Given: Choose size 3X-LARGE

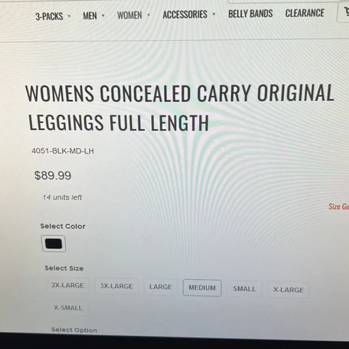Looking at the screenshot, I should point(116,286).
